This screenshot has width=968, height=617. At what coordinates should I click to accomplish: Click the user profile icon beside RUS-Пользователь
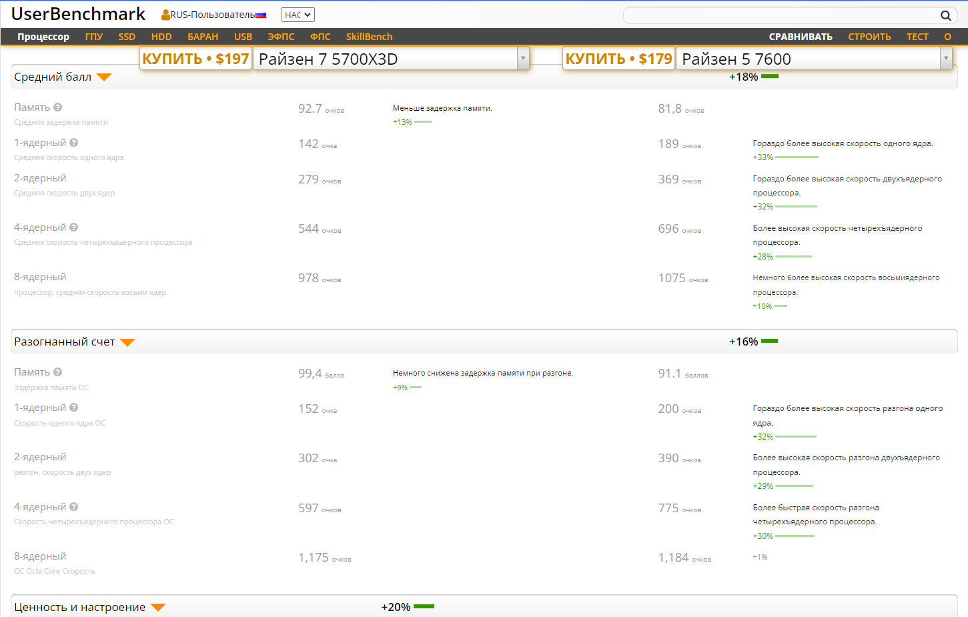coord(165,15)
